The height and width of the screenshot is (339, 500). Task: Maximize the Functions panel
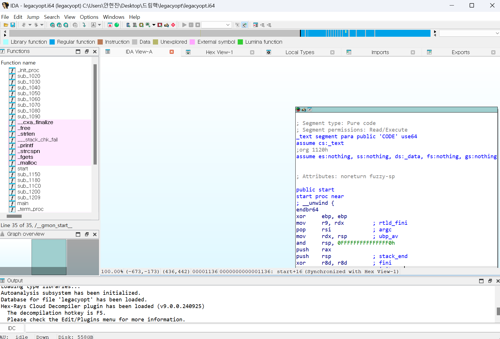(78, 51)
